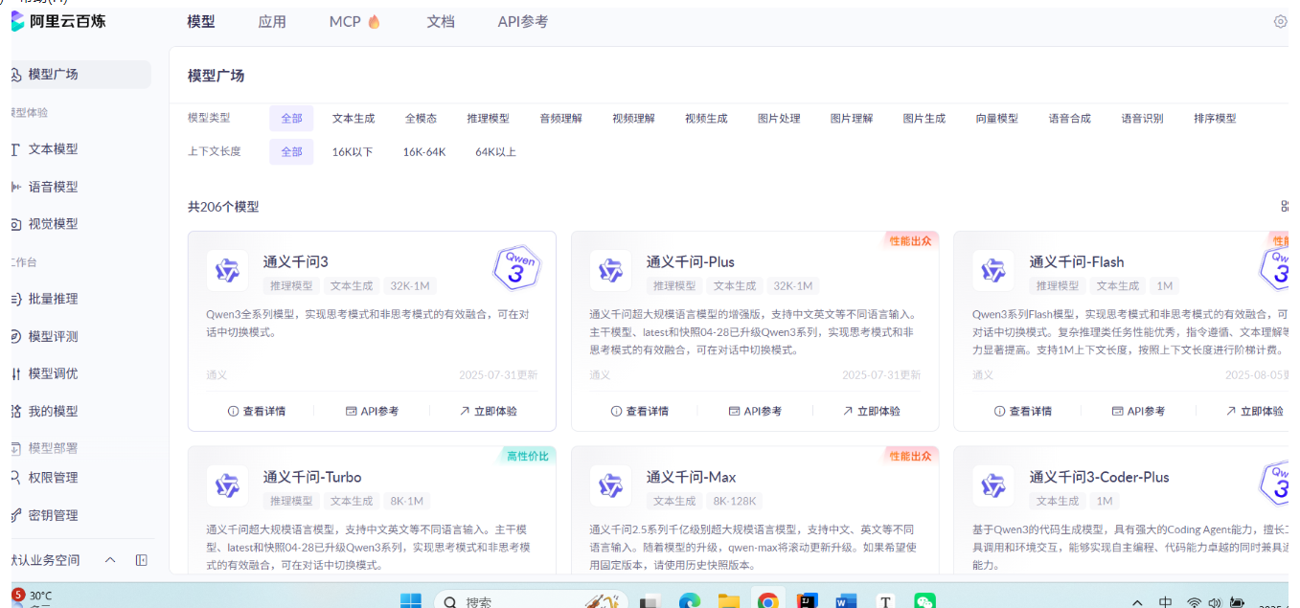Filter model type by 语音合成

point(1070,119)
